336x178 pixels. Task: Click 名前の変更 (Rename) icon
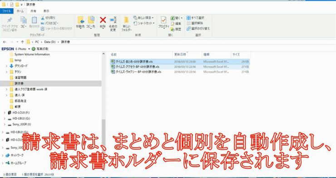coord(113,24)
